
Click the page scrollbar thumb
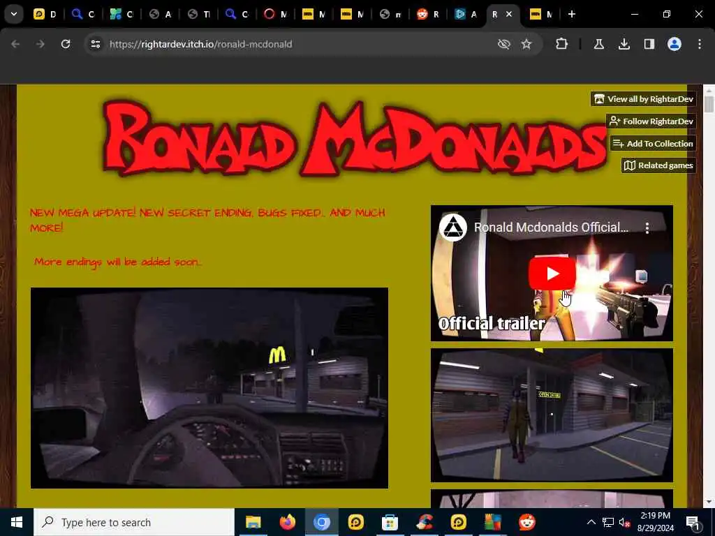(x=709, y=104)
